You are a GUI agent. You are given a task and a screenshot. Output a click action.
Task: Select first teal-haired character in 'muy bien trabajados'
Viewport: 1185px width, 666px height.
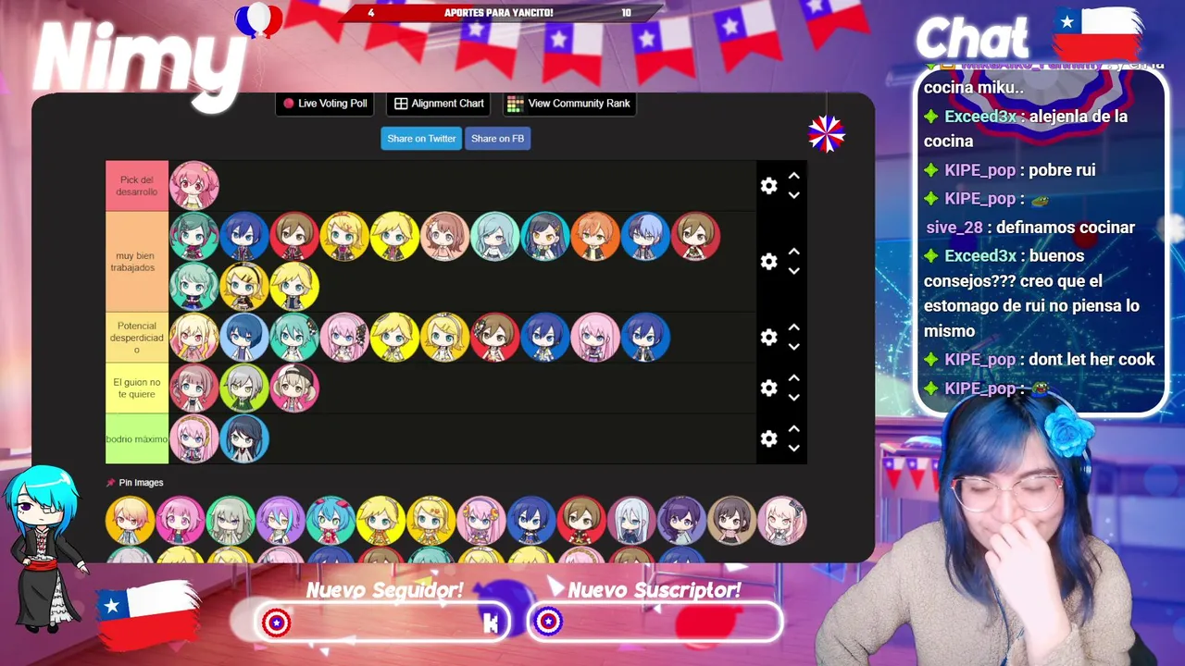(x=194, y=237)
